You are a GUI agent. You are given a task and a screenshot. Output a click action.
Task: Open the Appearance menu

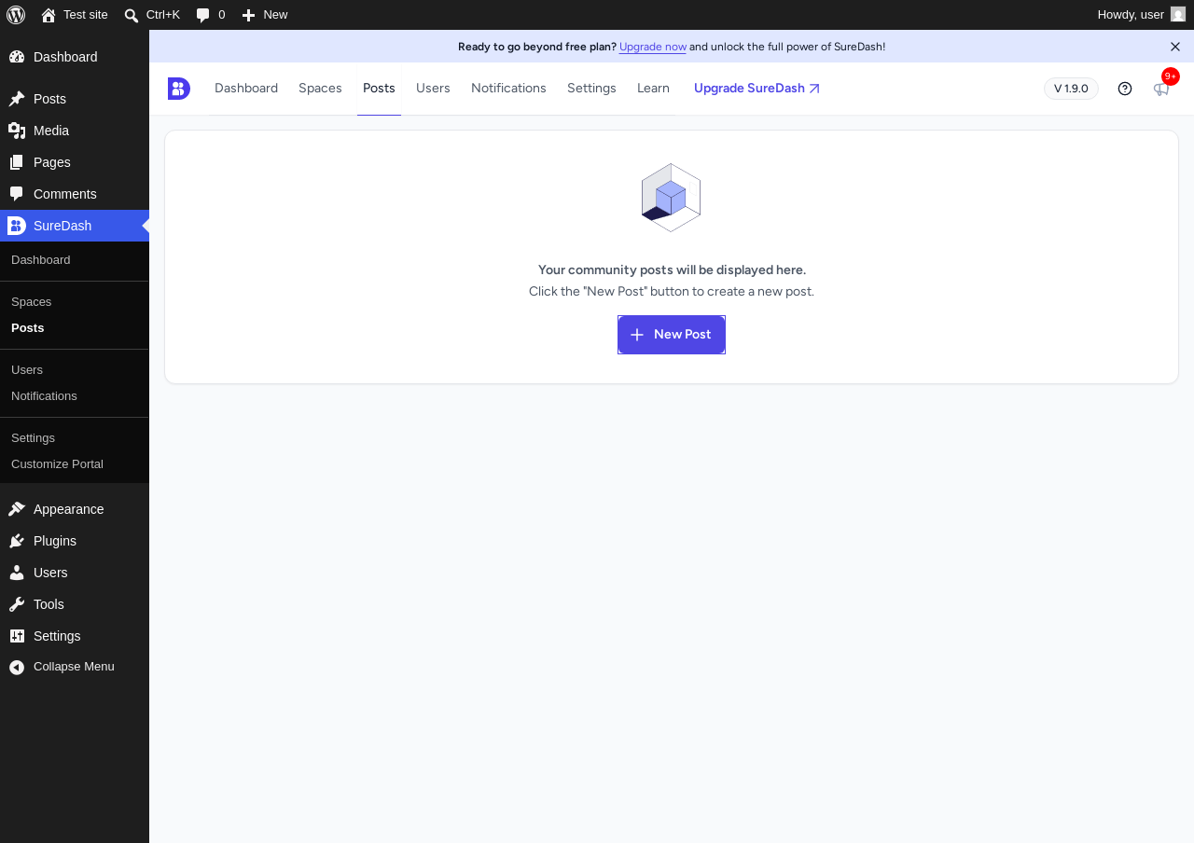coord(75,509)
